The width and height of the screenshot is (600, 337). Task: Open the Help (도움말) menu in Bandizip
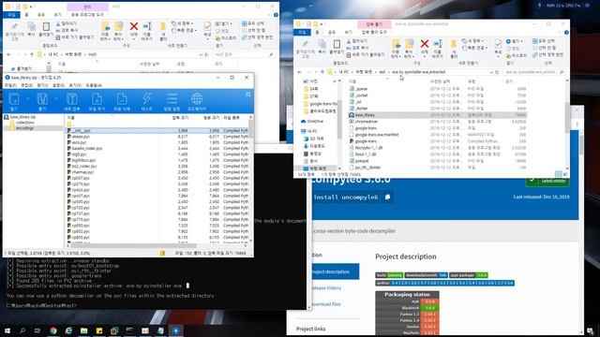tap(94, 85)
